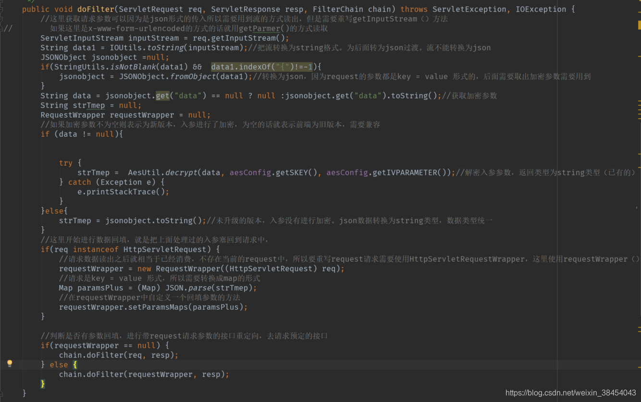Click the 'if (data != null){' statement
This screenshot has width=641, height=402.
coord(82,134)
